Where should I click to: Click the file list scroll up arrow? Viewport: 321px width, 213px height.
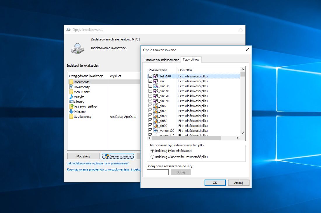click(243, 69)
